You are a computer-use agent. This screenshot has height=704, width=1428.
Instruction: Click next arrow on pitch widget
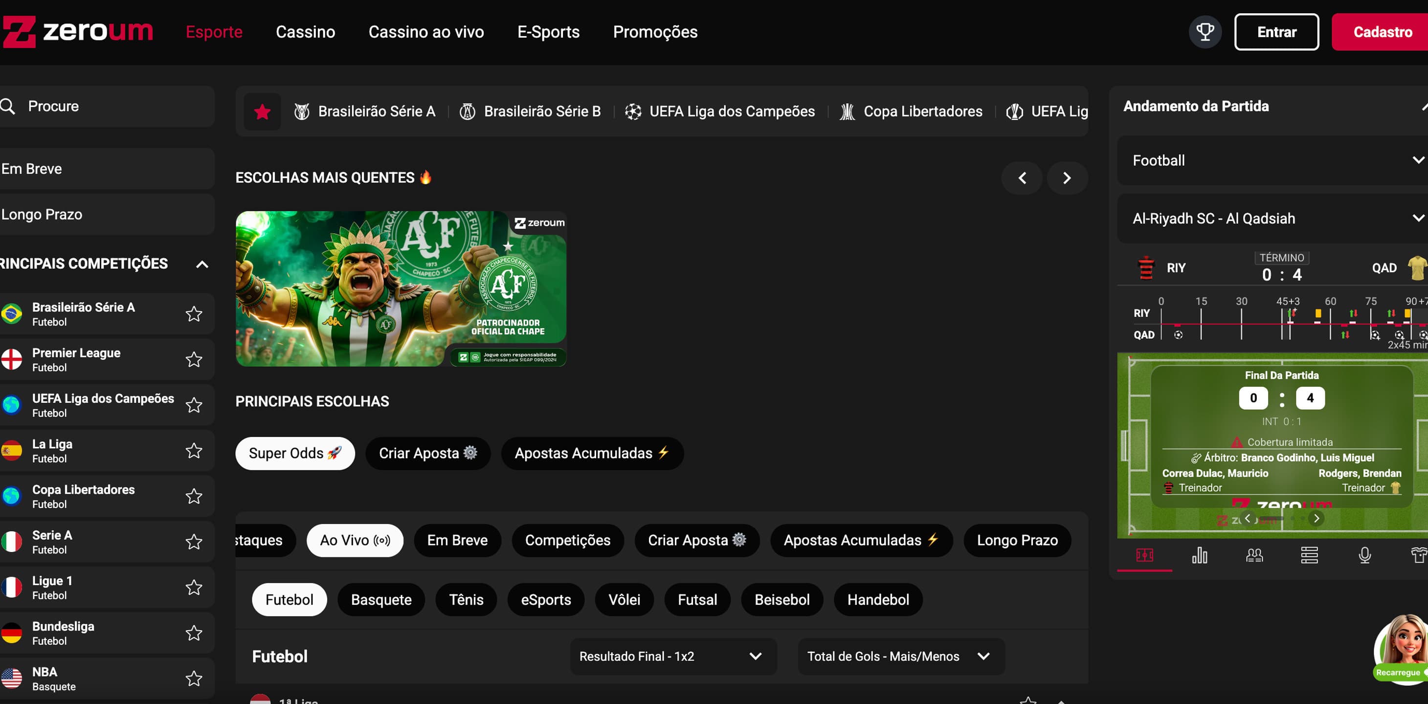pos(1316,518)
